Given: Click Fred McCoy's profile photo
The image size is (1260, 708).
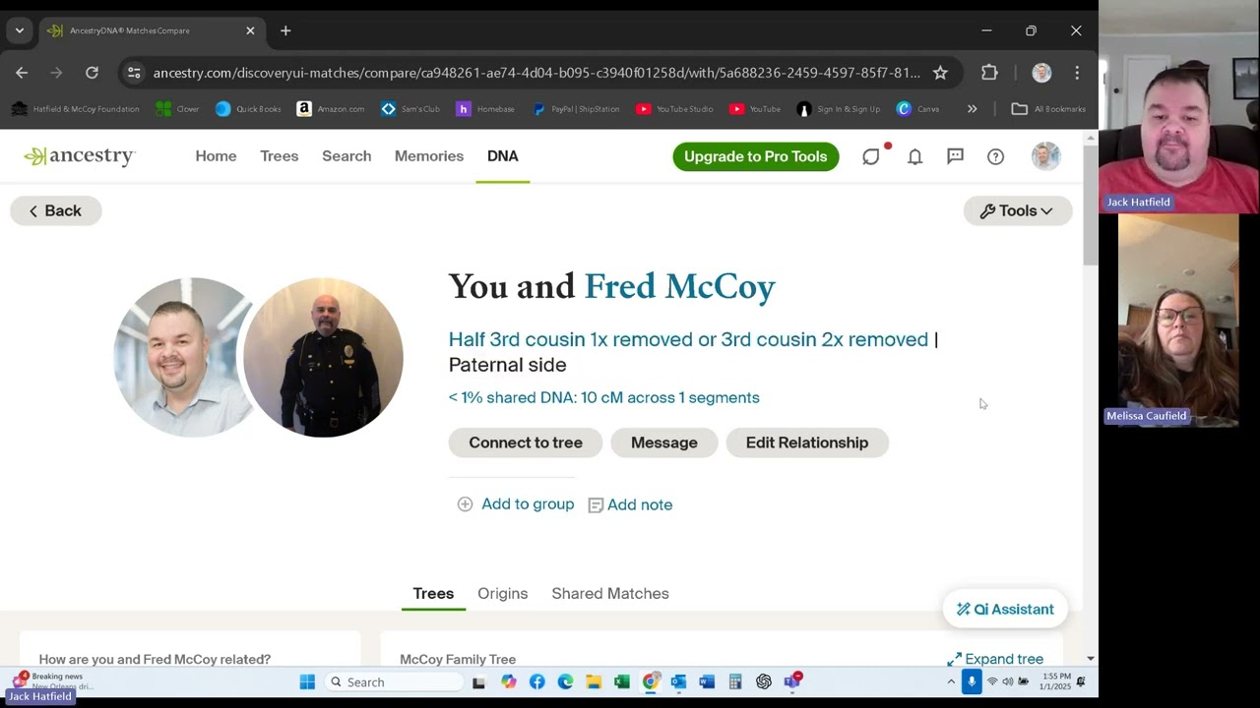Looking at the screenshot, I should pyautogui.click(x=323, y=357).
